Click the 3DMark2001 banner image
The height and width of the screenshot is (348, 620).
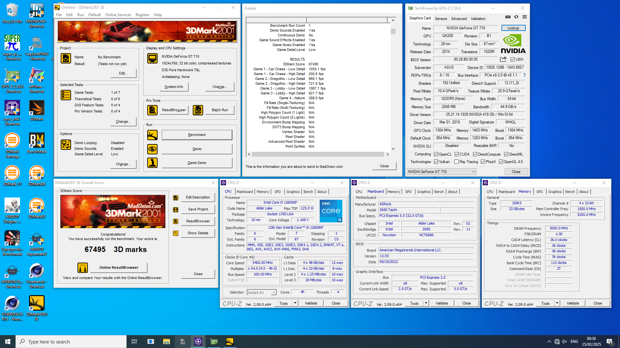(147, 31)
